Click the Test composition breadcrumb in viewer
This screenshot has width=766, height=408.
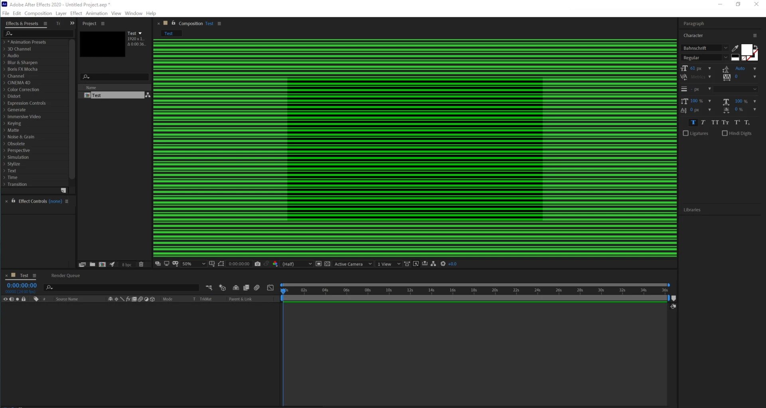pyautogui.click(x=169, y=33)
